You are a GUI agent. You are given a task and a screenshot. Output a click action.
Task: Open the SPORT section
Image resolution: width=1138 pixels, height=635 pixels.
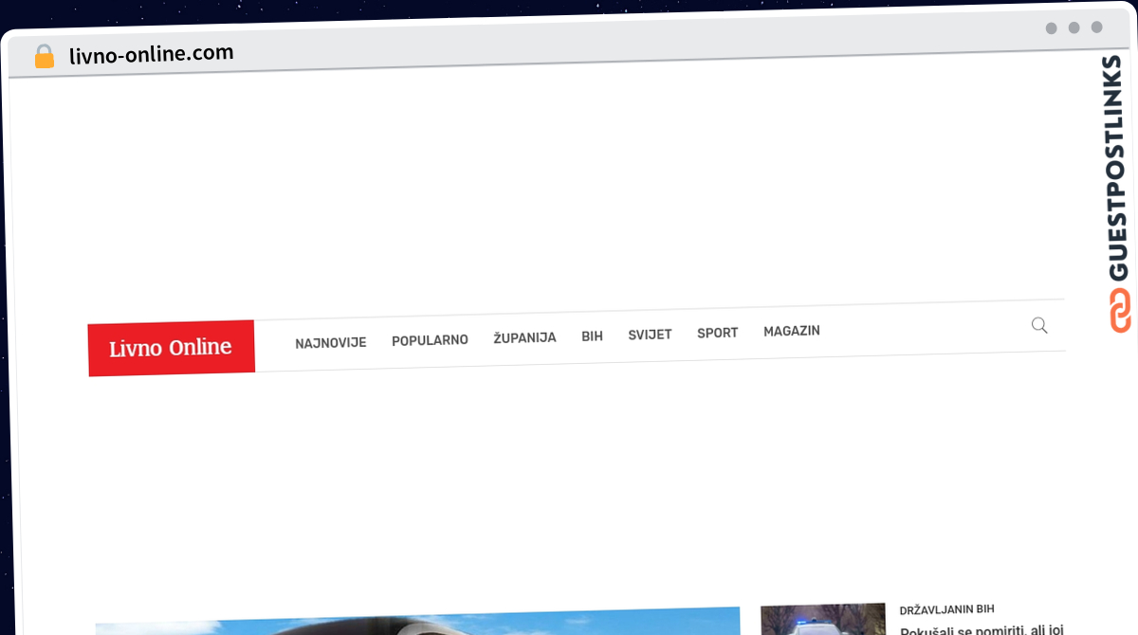[717, 333]
